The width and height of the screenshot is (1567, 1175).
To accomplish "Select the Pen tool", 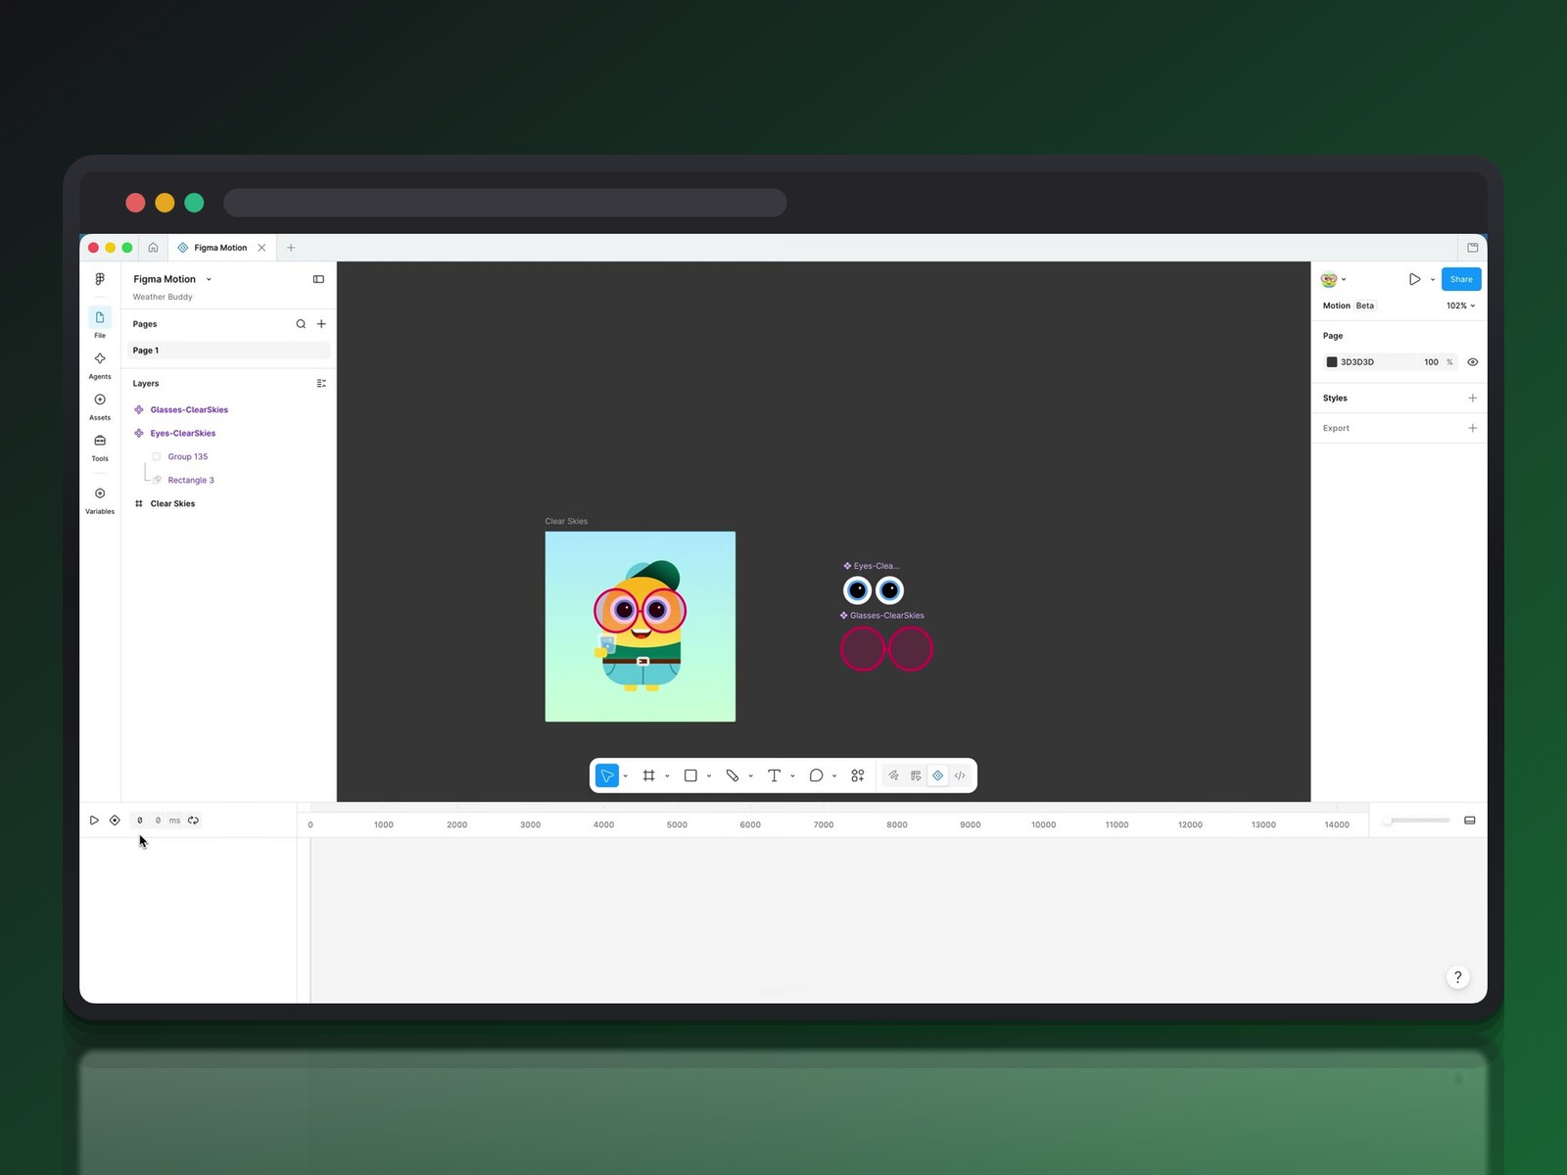I will (x=733, y=775).
